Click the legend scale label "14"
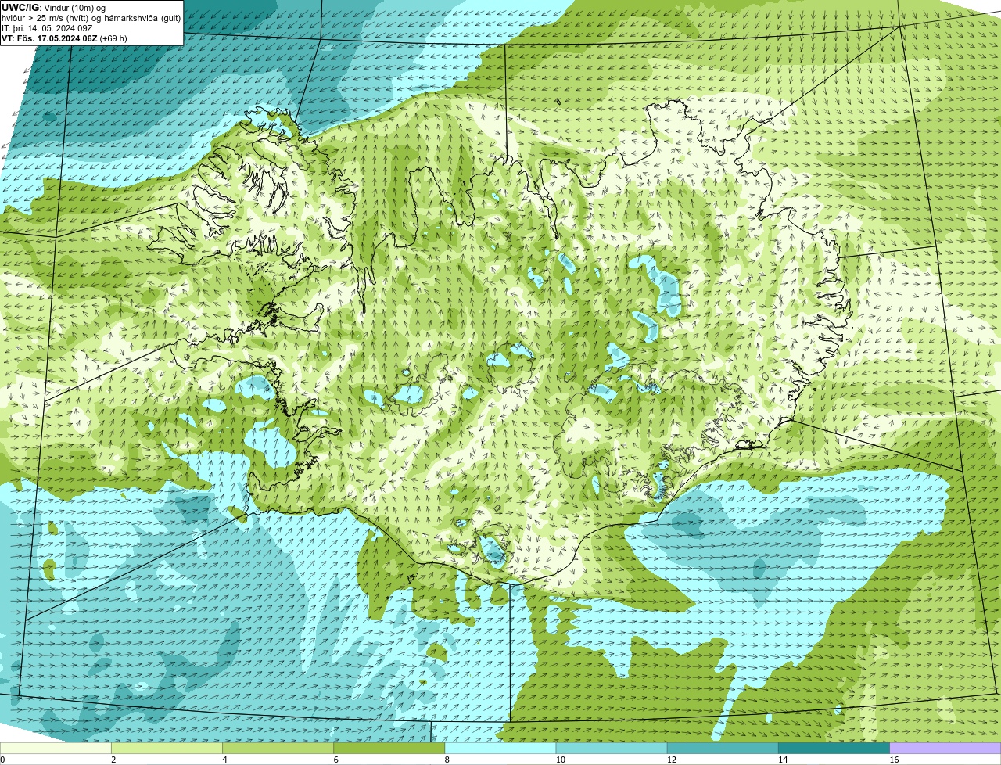This screenshot has height=765, width=1001. point(782,760)
